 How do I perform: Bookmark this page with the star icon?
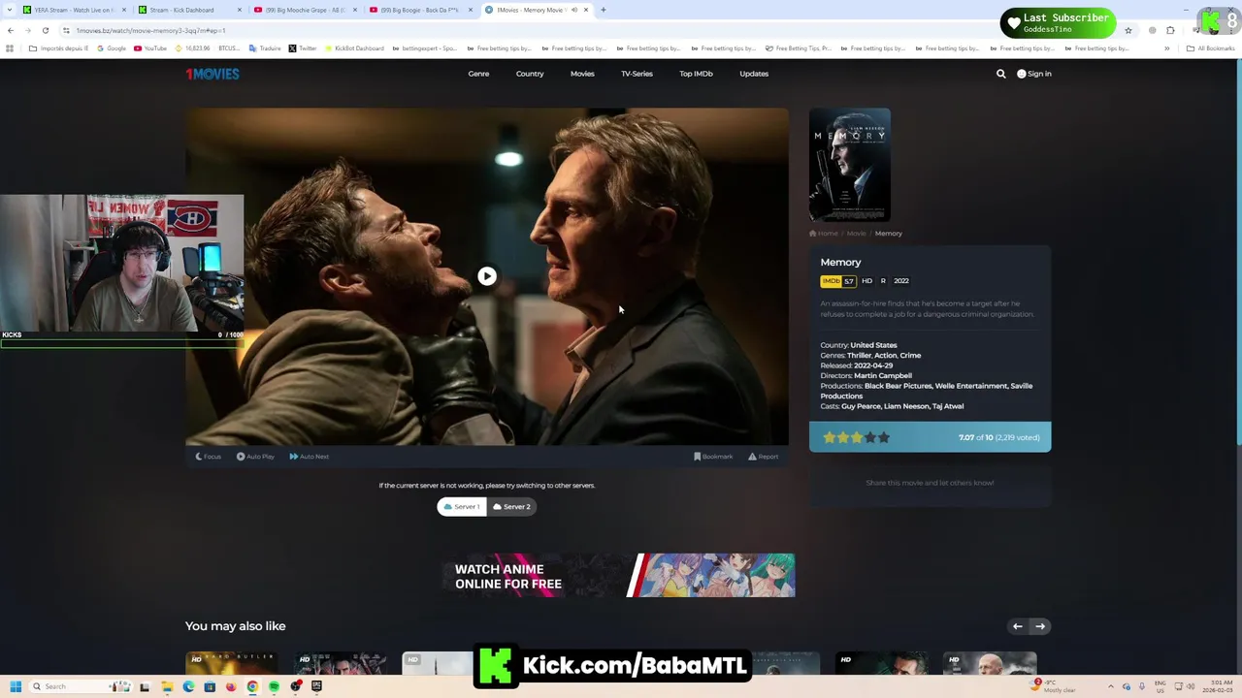point(1128,30)
